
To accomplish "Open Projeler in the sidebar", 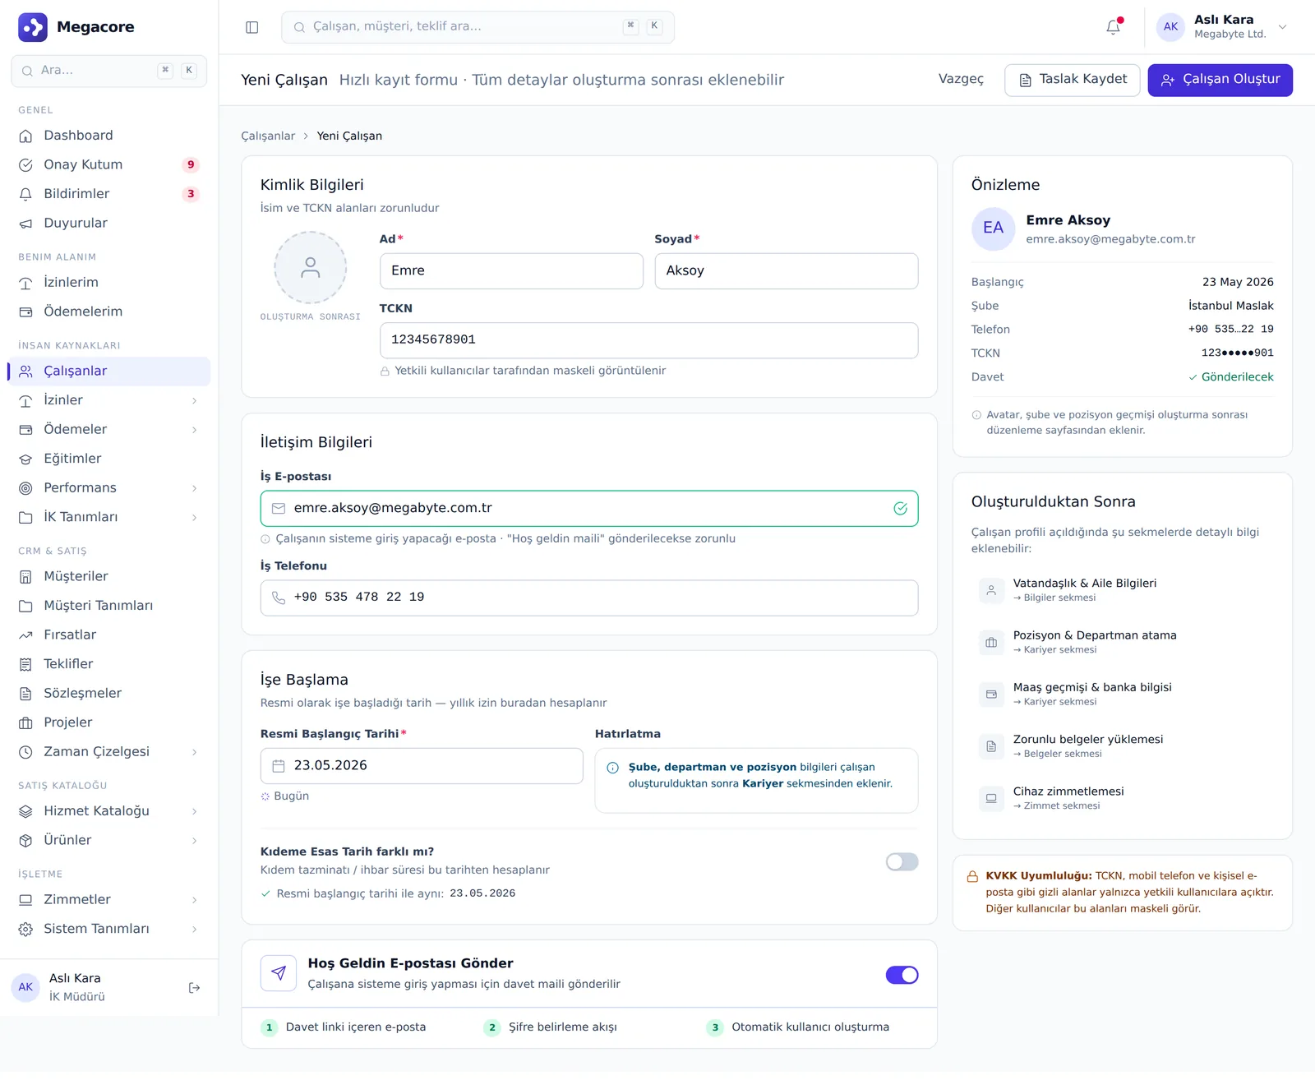I will tap(108, 723).
